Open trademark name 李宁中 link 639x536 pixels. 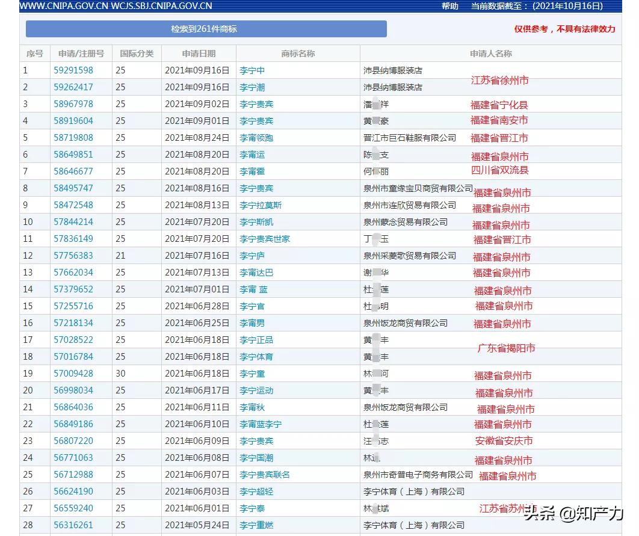pyautogui.click(x=251, y=70)
